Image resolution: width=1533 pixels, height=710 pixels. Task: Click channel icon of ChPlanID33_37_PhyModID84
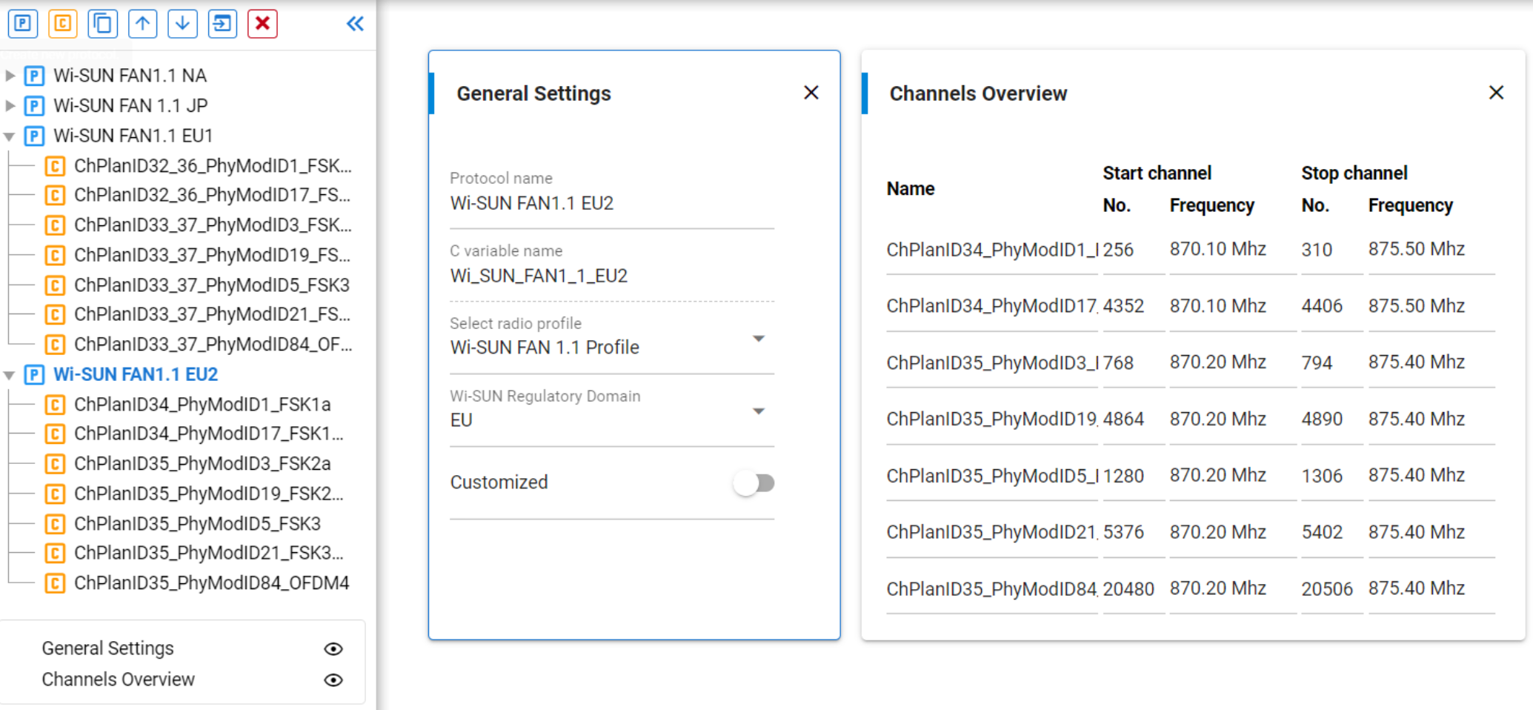click(x=55, y=344)
